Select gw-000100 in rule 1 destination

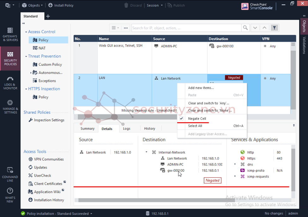point(221,46)
